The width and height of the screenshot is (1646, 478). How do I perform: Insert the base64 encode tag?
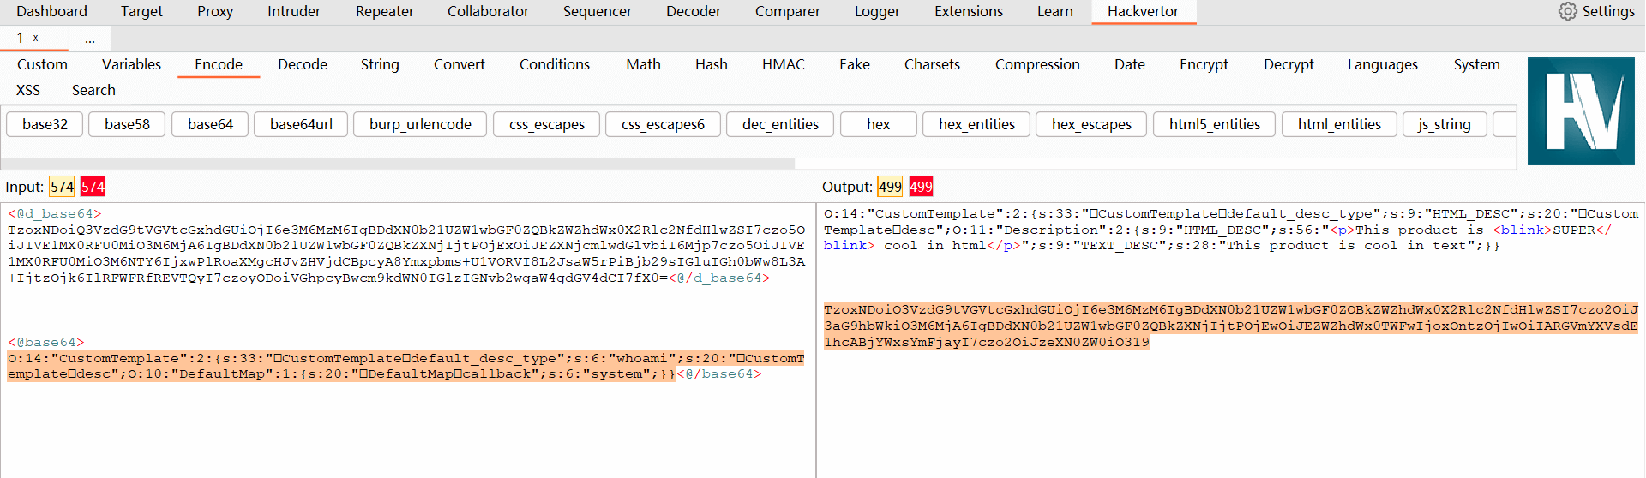point(210,124)
